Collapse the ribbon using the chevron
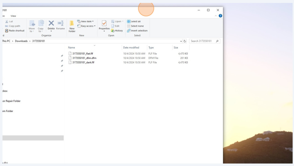The width and height of the screenshot is (294, 166). 216,16
